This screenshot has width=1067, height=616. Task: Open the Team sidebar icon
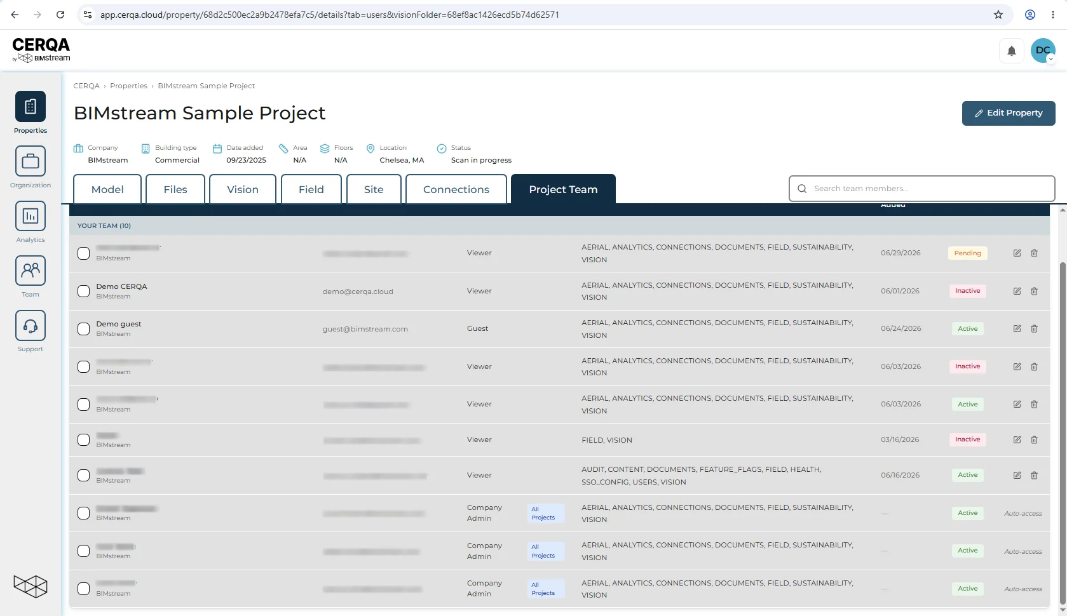coord(31,271)
